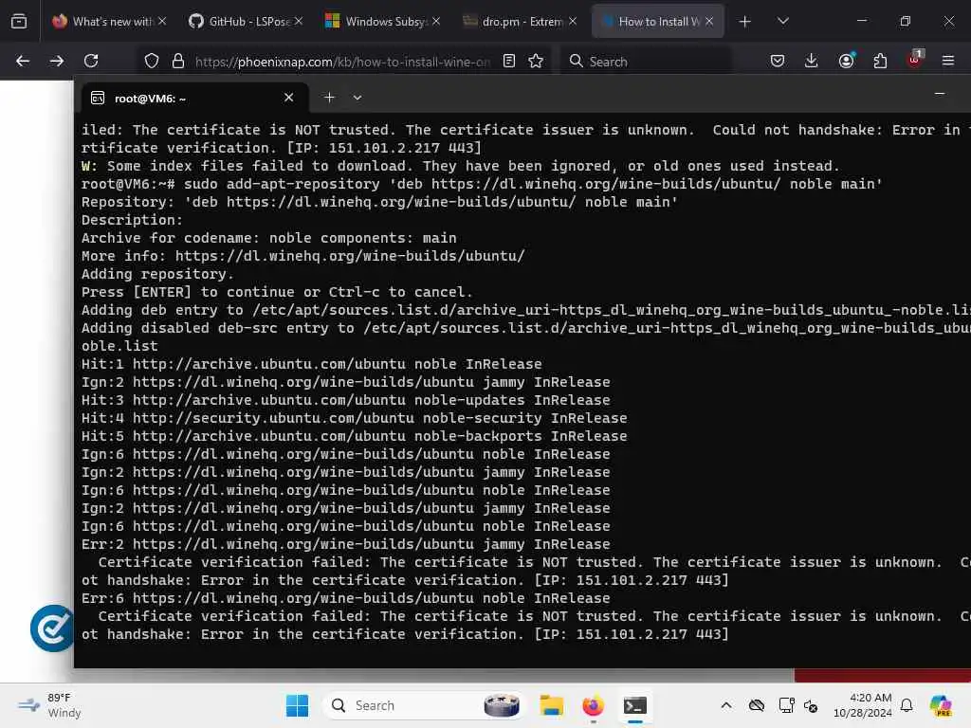The image size is (971, 728).
Task: Close the GitHub tab
Action: (299, 21)
